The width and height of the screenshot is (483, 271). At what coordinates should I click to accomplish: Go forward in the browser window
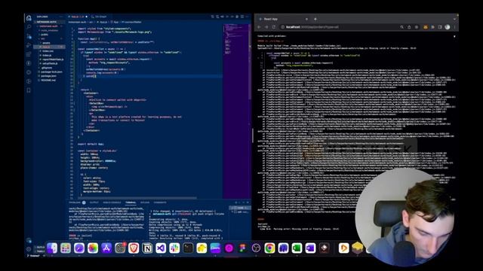tap(266, 27)
